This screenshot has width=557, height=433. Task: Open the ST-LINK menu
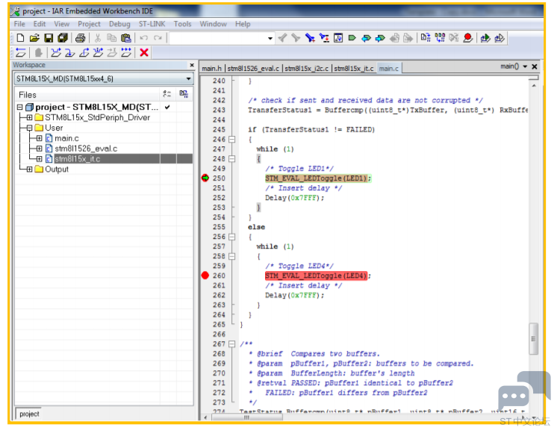152,24
